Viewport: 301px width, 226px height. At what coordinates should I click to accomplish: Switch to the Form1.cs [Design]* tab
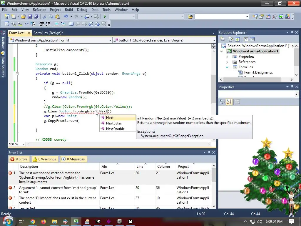pyautogui.click(x=48, y=33)
